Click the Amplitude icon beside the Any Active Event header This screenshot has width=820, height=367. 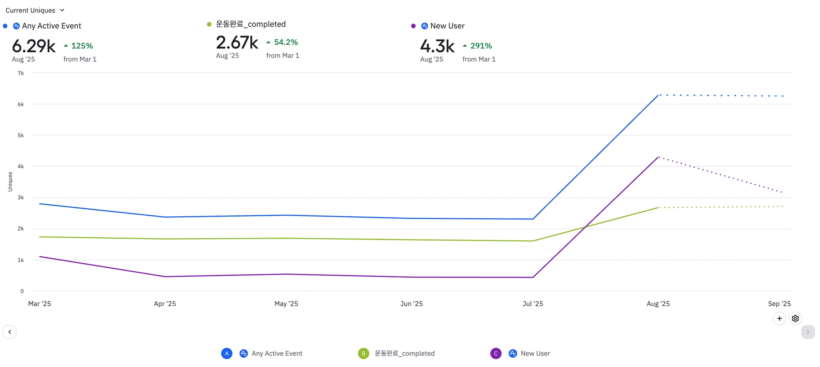tap(16, 26)
